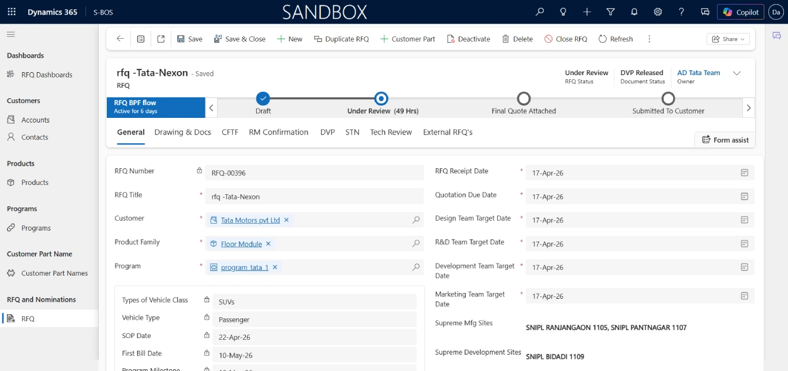Search the Program lookup magnifier
The width and height of the screenshot is (788, 371).
(416, 267)
